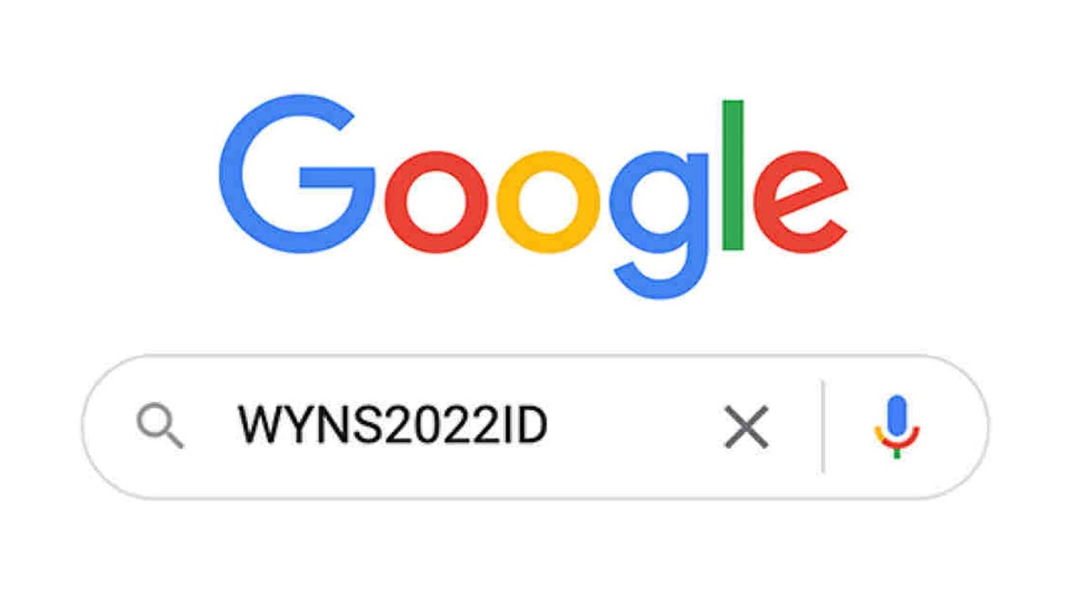Click the green l in Google logo

(x=733, y=174)
